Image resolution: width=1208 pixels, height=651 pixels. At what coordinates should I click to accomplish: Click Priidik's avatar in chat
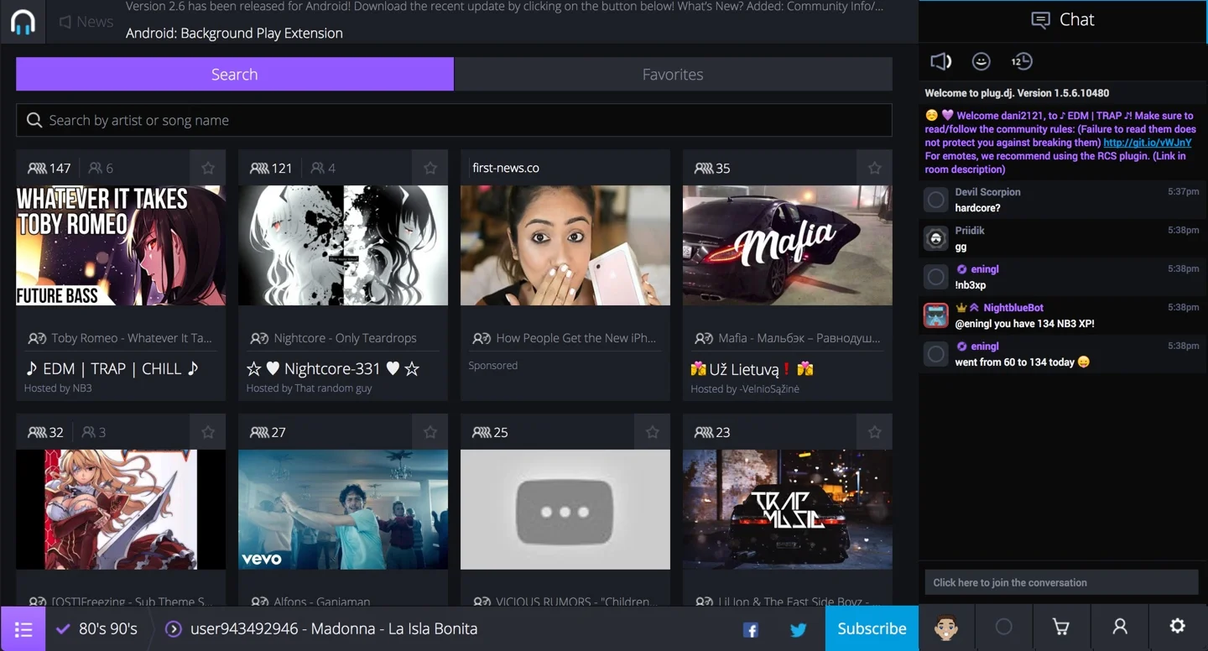click(936, 238)
